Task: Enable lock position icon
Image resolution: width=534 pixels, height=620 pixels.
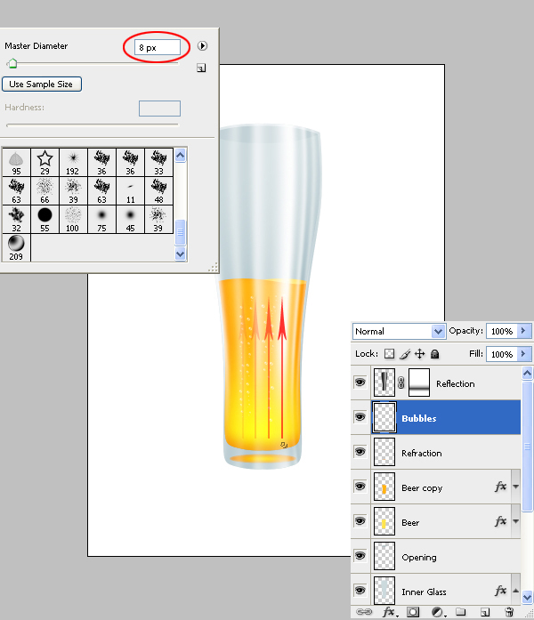Action: tap(419, 354)
